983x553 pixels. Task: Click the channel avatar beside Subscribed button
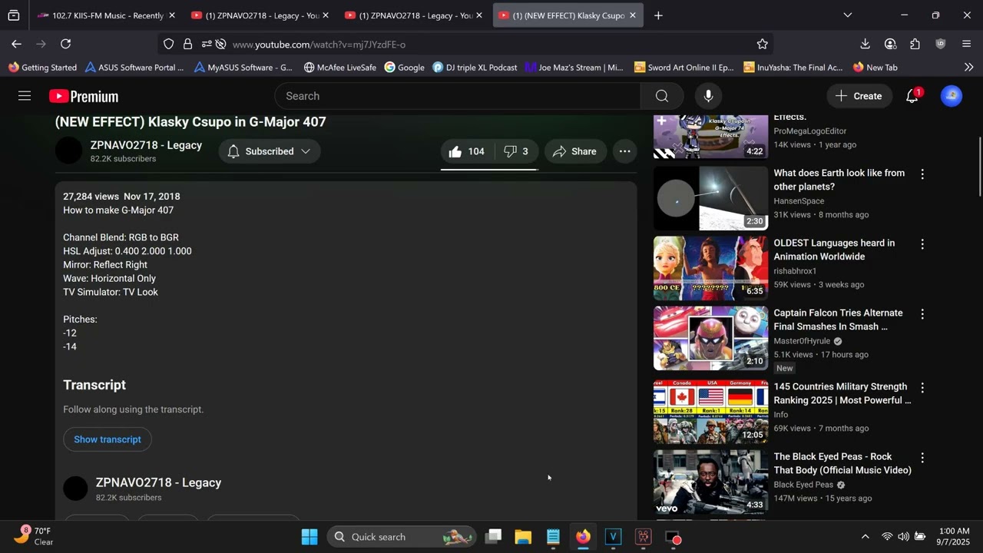pyautogui.click(x=68, y=151)
